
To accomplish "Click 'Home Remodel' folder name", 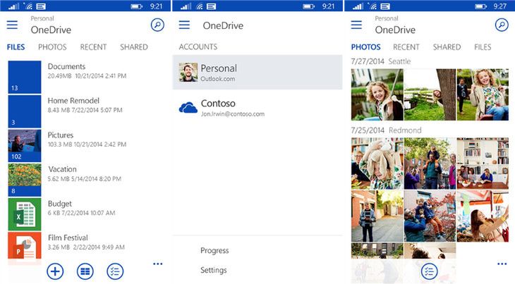I will pyautogui.click(x=73, y=101).
